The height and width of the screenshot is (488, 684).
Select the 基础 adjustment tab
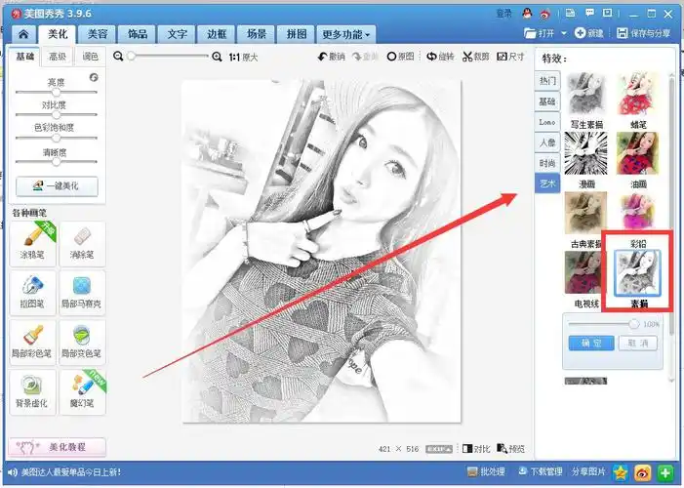pyautogui.click(x=24, y=57)
